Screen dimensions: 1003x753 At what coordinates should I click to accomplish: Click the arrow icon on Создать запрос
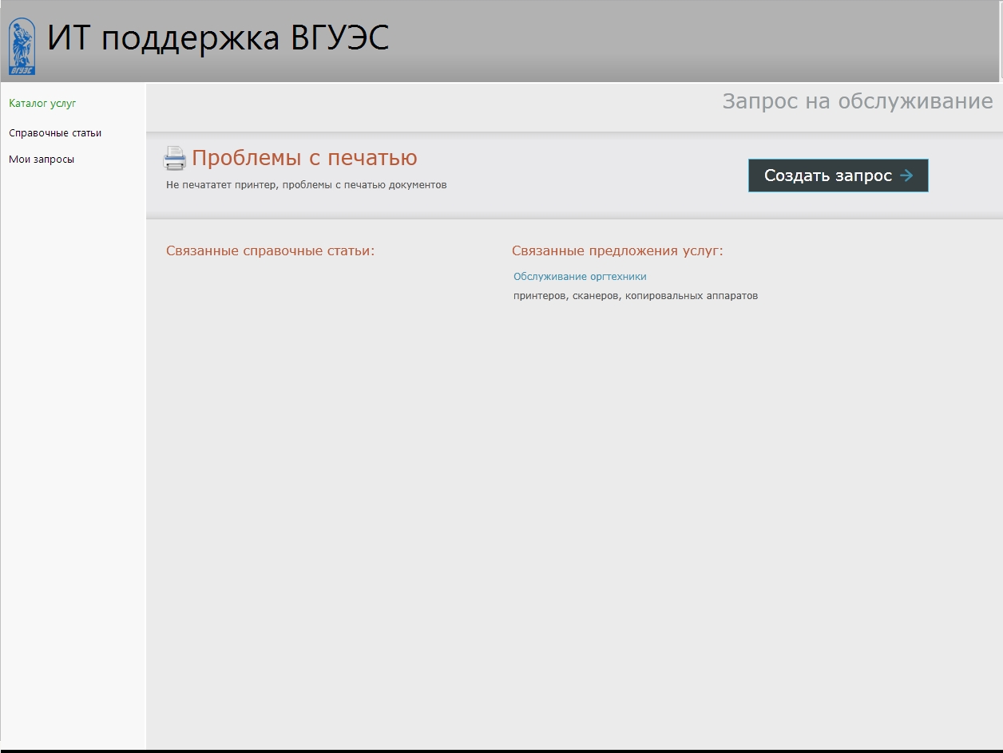(x=906, y=175)
